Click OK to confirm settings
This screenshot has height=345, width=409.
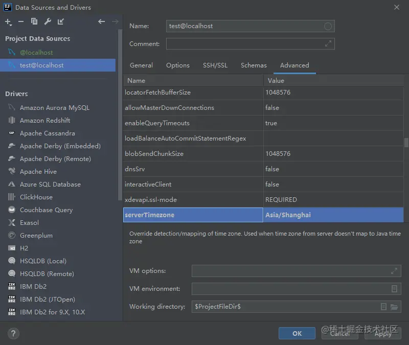pyautogui.click(x=297, y=333)
